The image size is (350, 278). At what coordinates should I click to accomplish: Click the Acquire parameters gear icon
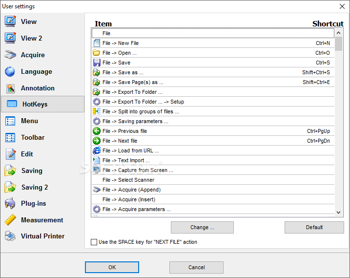(x=97, y=209)
